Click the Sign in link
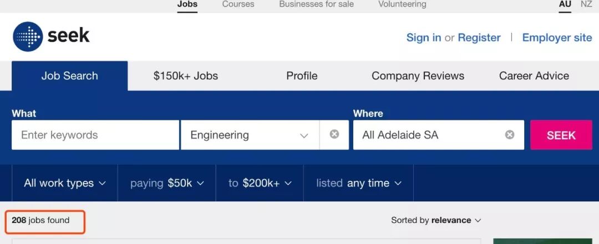 point(424,38)
